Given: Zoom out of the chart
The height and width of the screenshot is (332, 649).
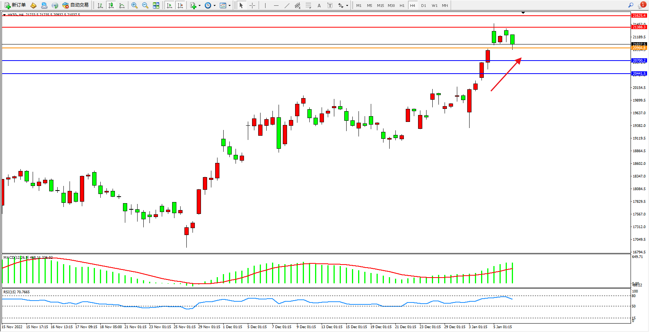Looking at the screenshot, I should [x=145, y=5].
